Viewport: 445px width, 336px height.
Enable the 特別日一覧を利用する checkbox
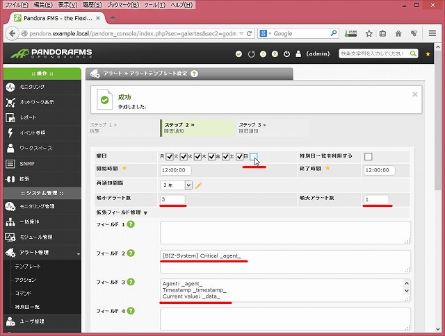click(368, 156)
